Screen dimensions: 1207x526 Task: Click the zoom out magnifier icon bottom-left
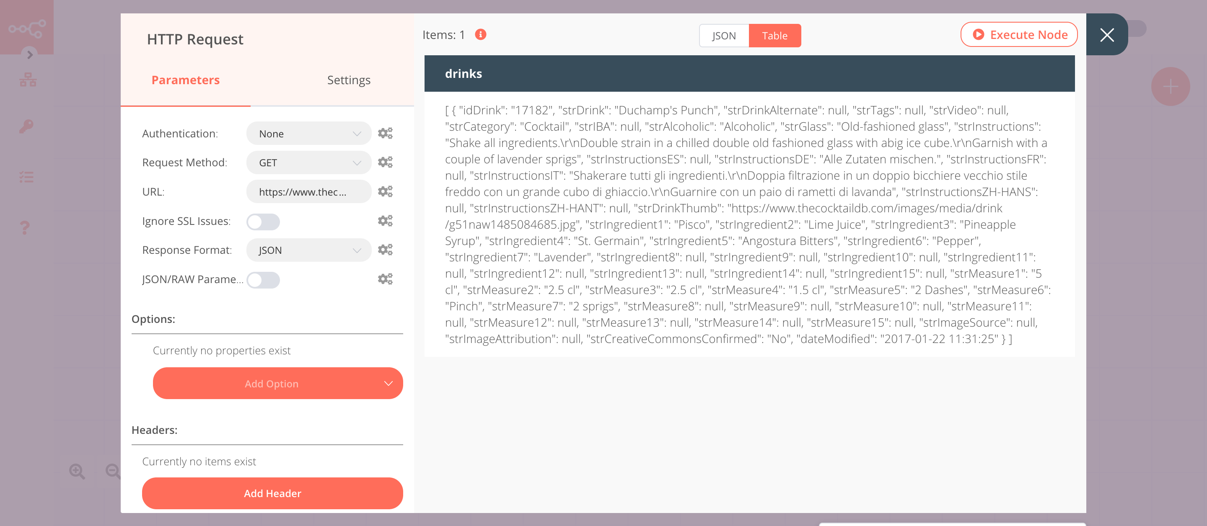(113, 472)
